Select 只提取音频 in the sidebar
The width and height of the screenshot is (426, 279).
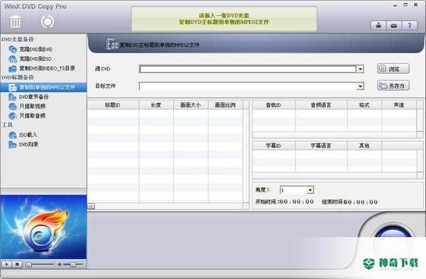[32, 116]
